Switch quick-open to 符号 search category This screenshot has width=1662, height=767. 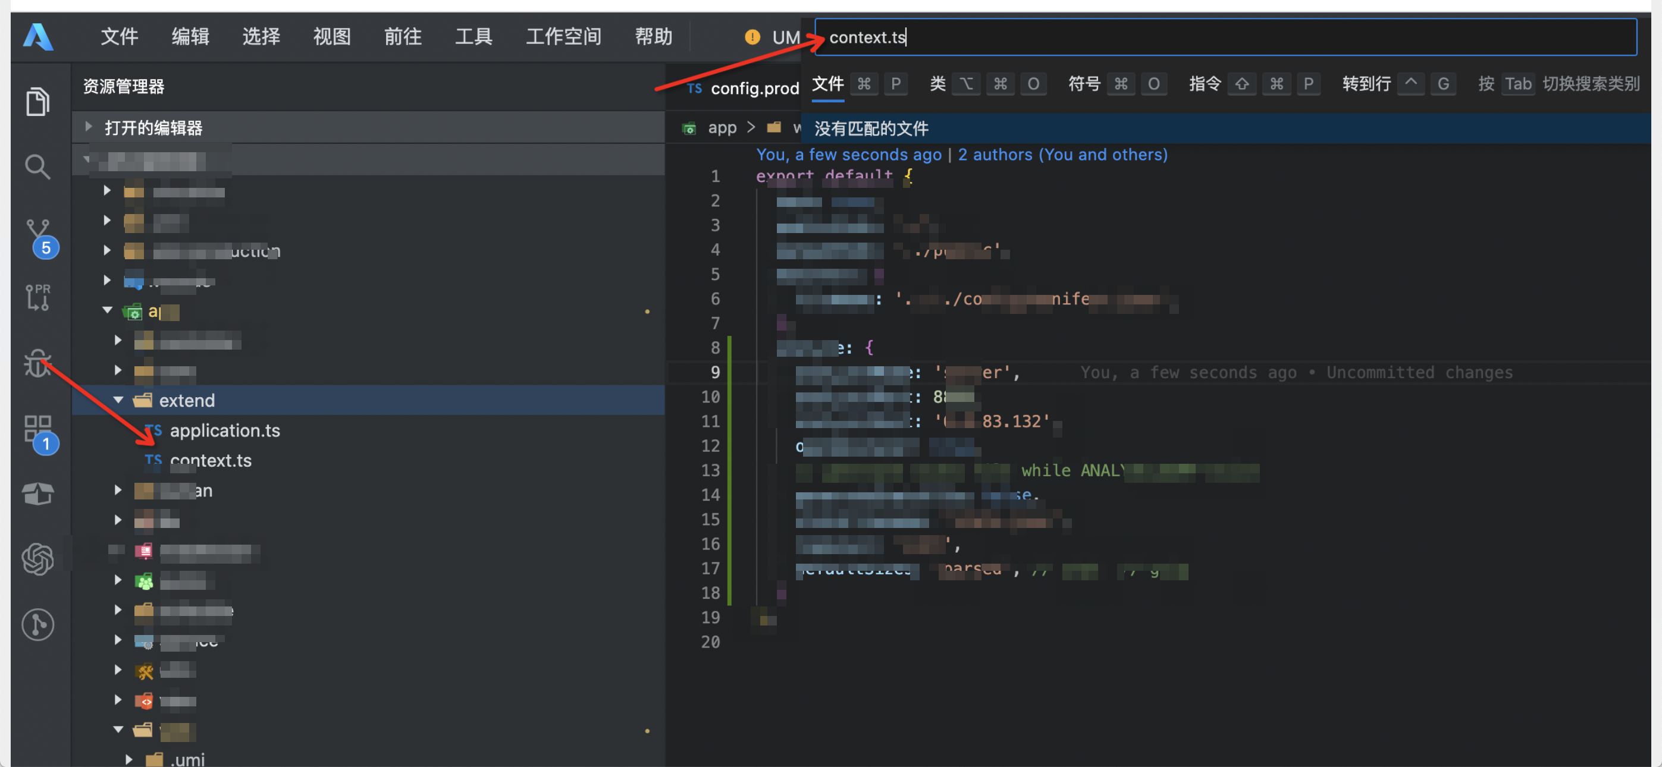(x=1084, y=84)
